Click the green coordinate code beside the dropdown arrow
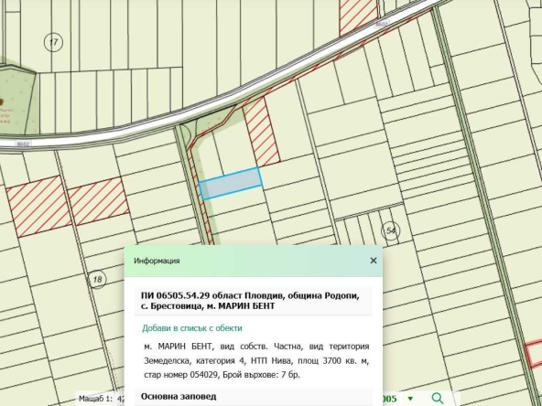This screenshot has height=406, width=542. pos(389,399)
